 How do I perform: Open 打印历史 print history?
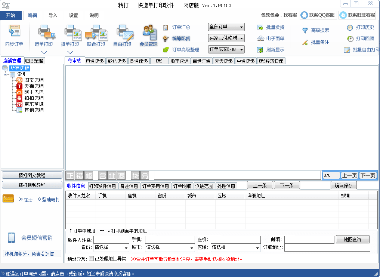[360, 27]
